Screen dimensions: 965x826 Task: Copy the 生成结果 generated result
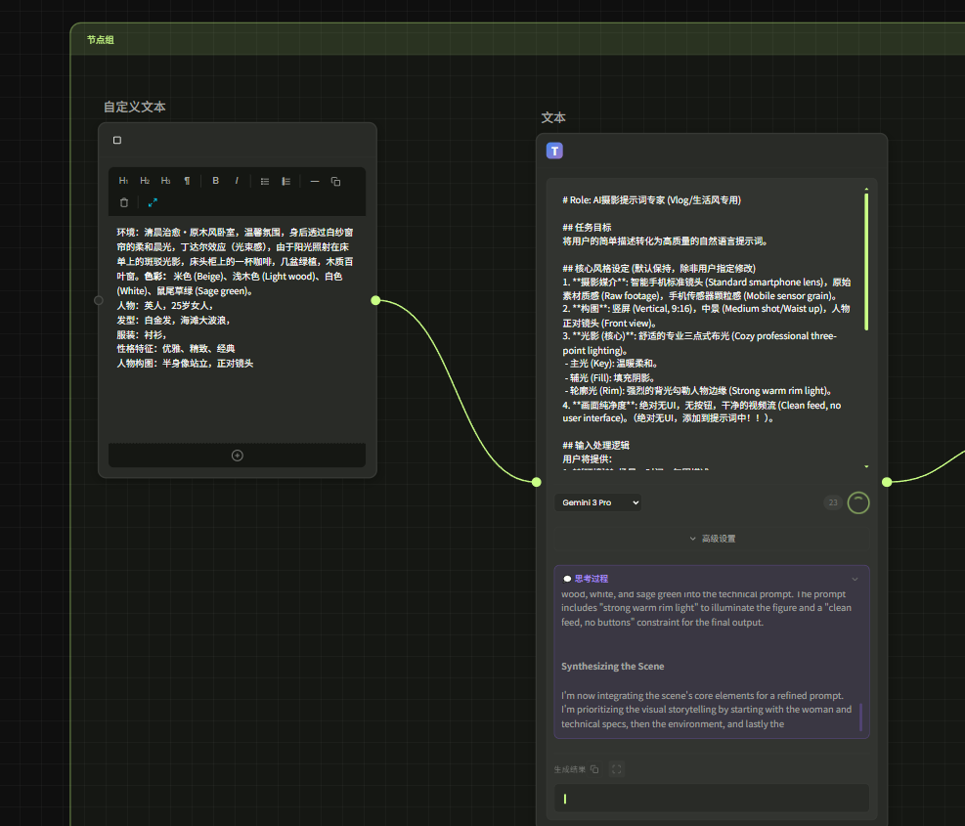(594, 769)
